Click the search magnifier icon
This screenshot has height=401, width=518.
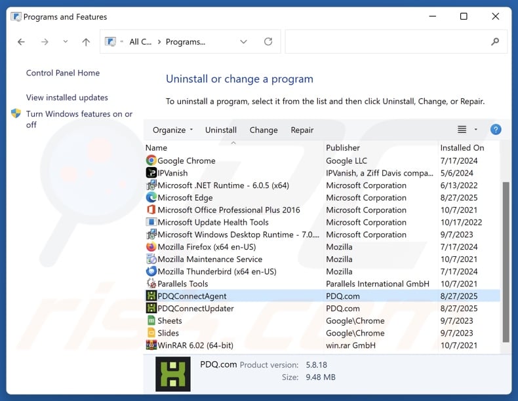495,41
